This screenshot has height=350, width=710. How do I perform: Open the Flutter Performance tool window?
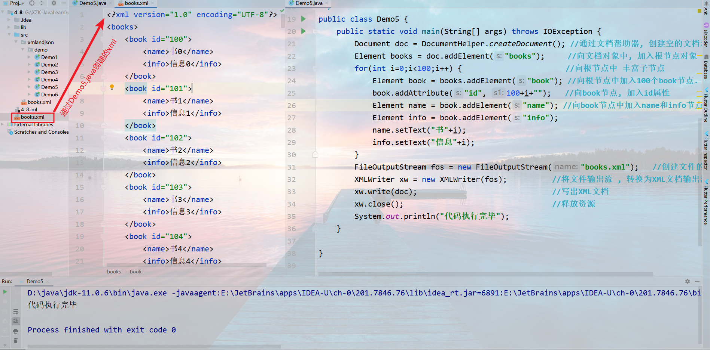click(x=706, y=202)
